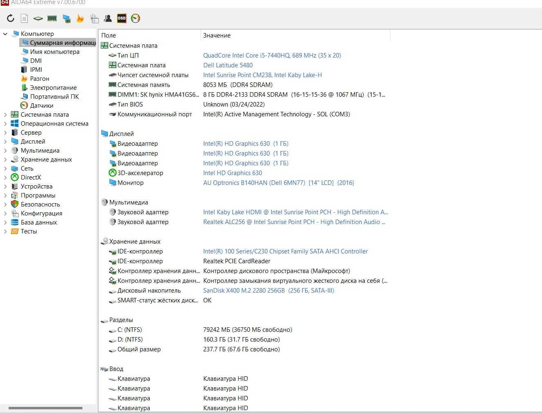Select Тесты in the tree
Viewport: 542px width, 413px height.
point(29,231)
